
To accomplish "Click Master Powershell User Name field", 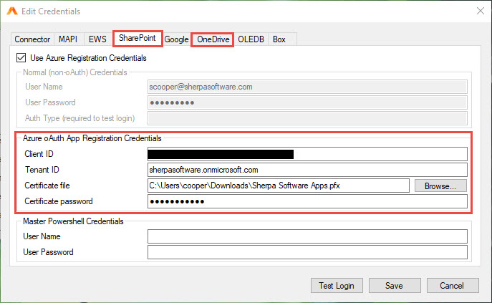I will coord(307,236).
